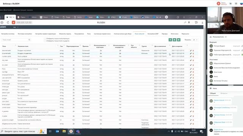Click participant Абдулхаликов Шамил in the list
Screen dimensions: 243x136
[222, 63]
